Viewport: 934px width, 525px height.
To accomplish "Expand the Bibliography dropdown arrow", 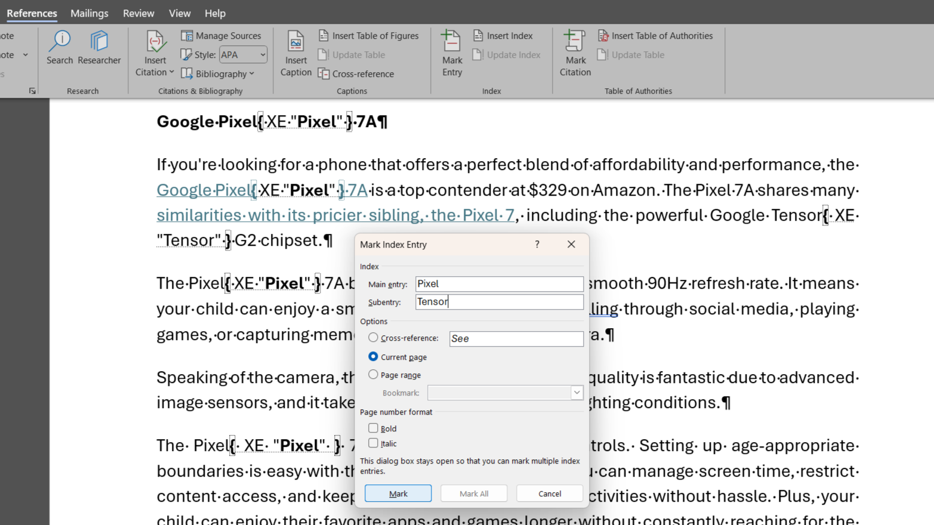I will 252,74.
